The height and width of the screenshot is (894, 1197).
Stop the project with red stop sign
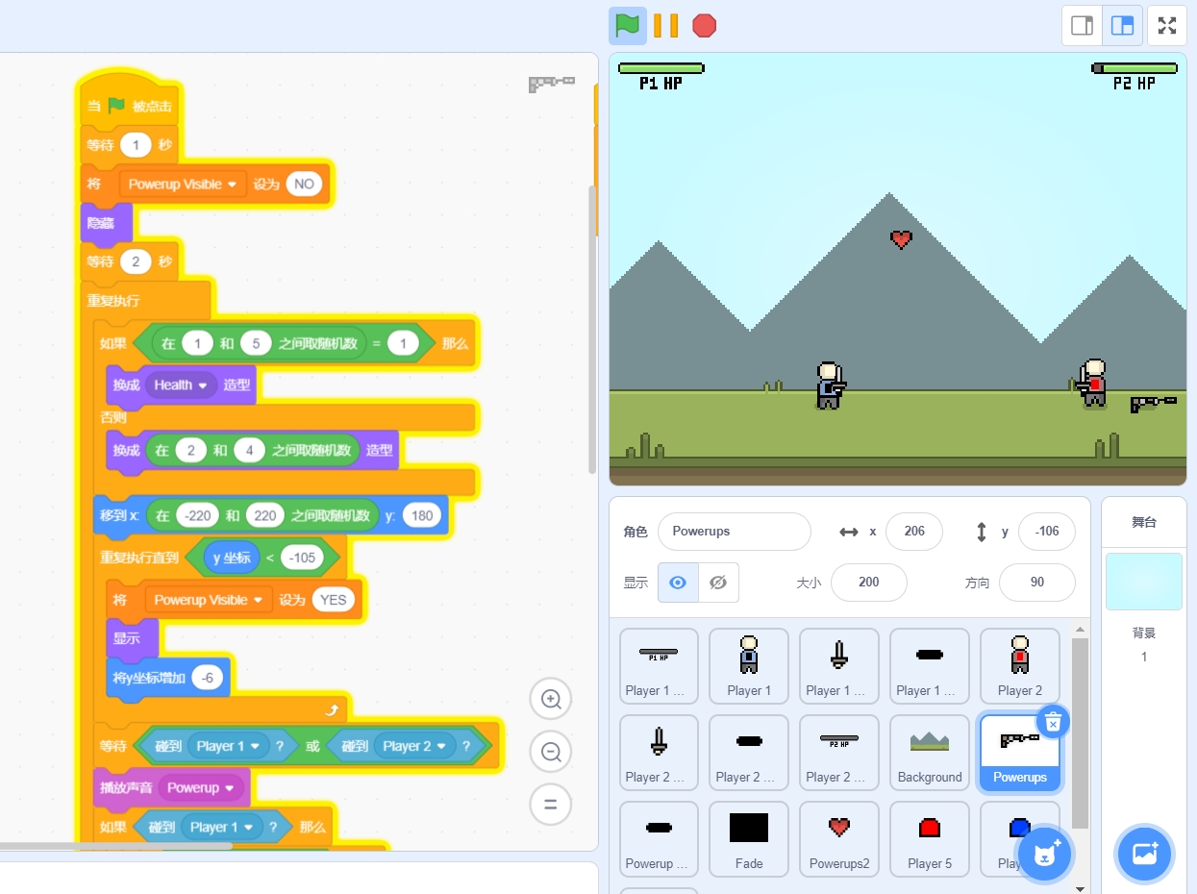pos(705,25)
